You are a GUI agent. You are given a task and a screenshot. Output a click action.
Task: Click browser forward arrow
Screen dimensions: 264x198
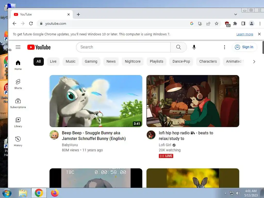pos(23,23)
